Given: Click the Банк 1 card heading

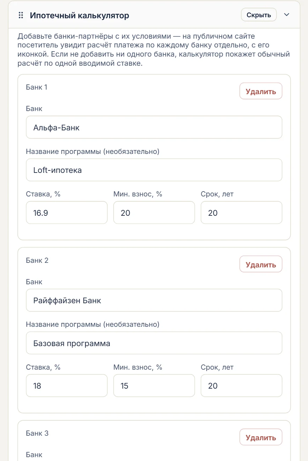Looking at the screenshot, I should (37, 87).
